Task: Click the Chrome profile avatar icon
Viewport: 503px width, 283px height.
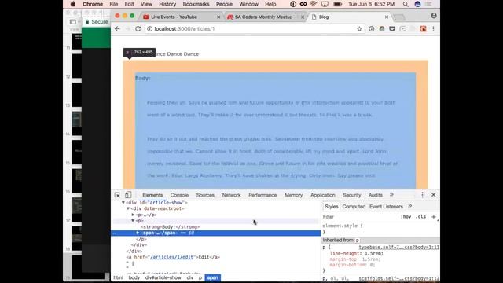Action: (434, 16)
